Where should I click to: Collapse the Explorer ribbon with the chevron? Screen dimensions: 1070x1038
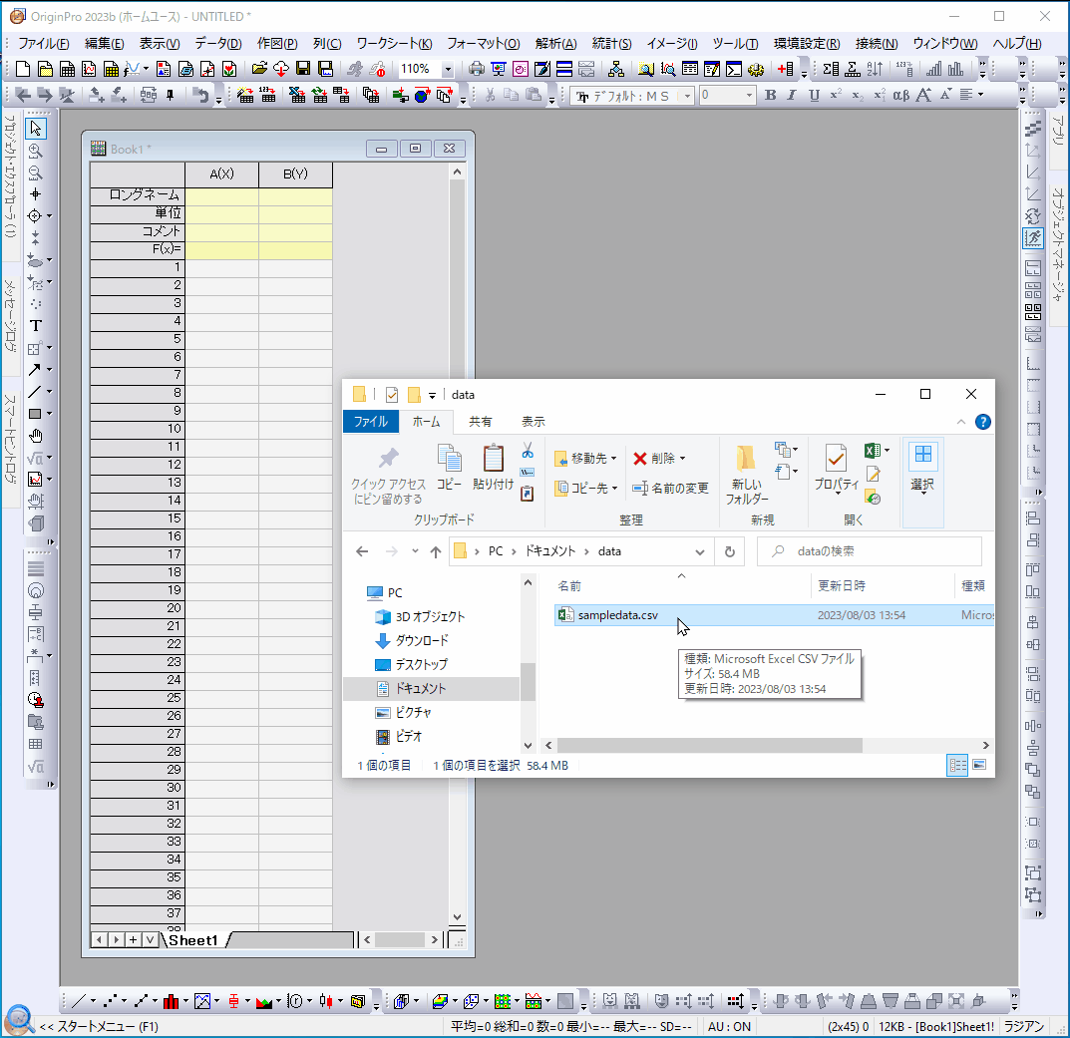coord(961,423)
